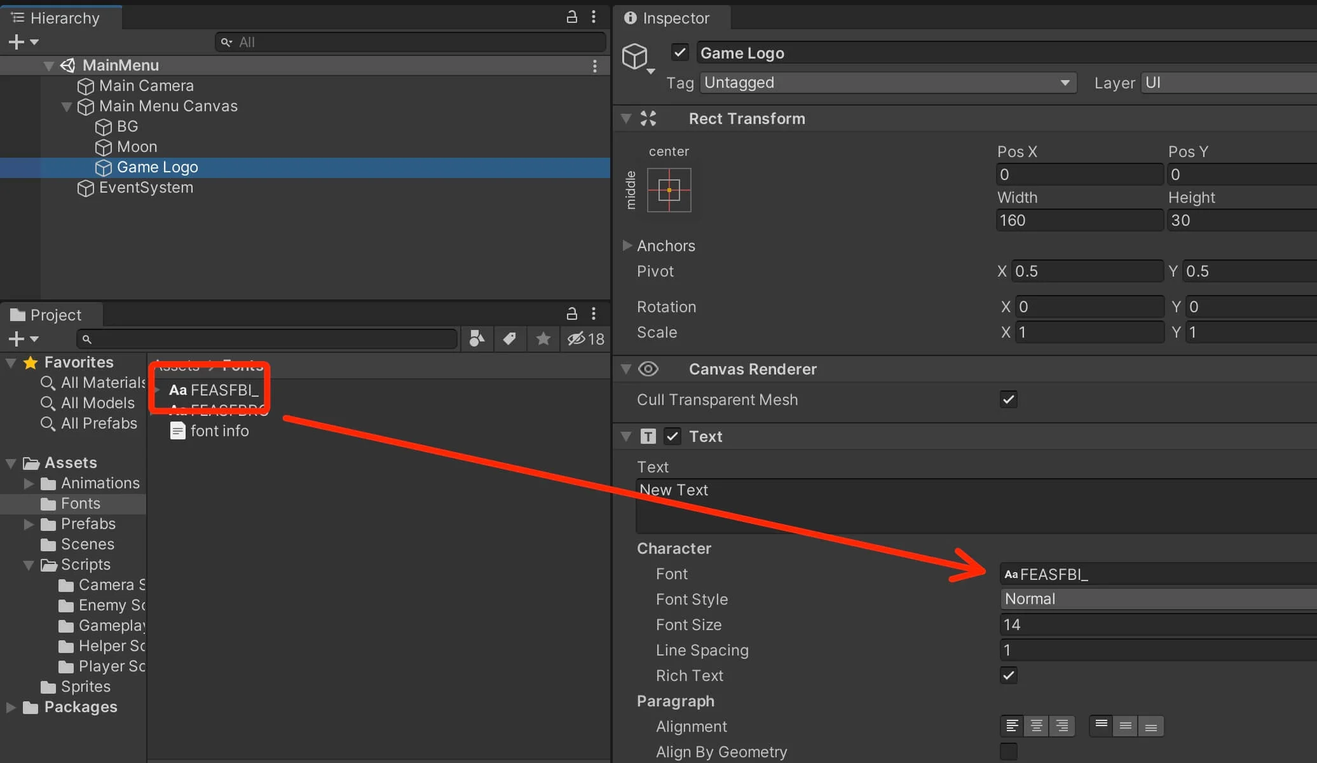Collapse the MainMenu scene
Screen dimensions: 1317x763
coord(48,65)
